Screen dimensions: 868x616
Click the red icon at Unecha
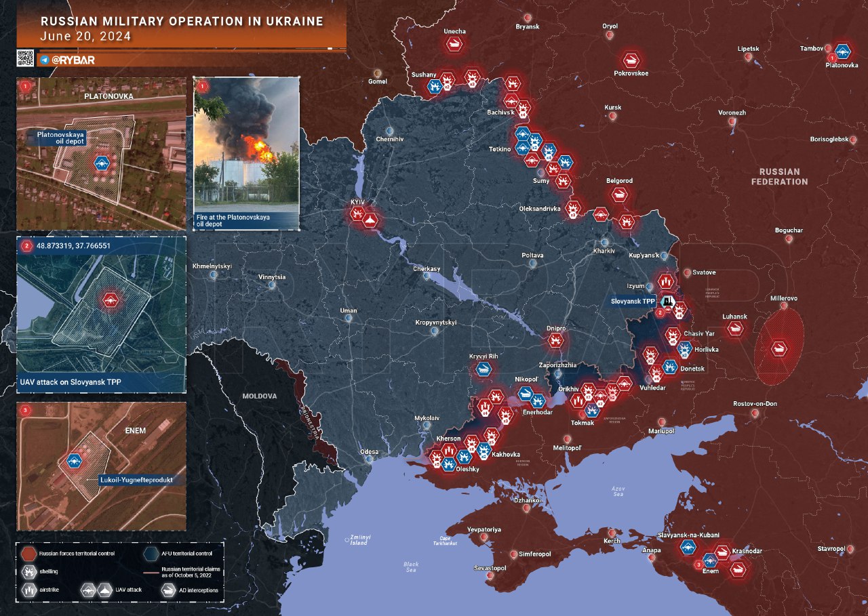pos(454,45)
